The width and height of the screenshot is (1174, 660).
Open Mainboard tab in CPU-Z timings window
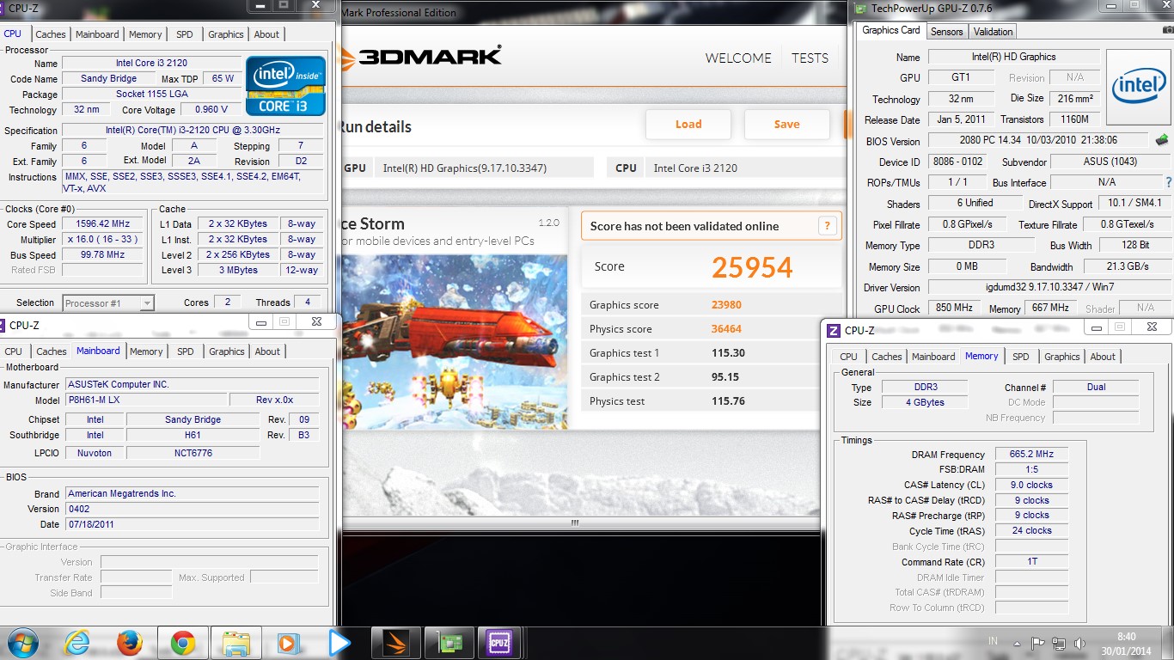933,357
